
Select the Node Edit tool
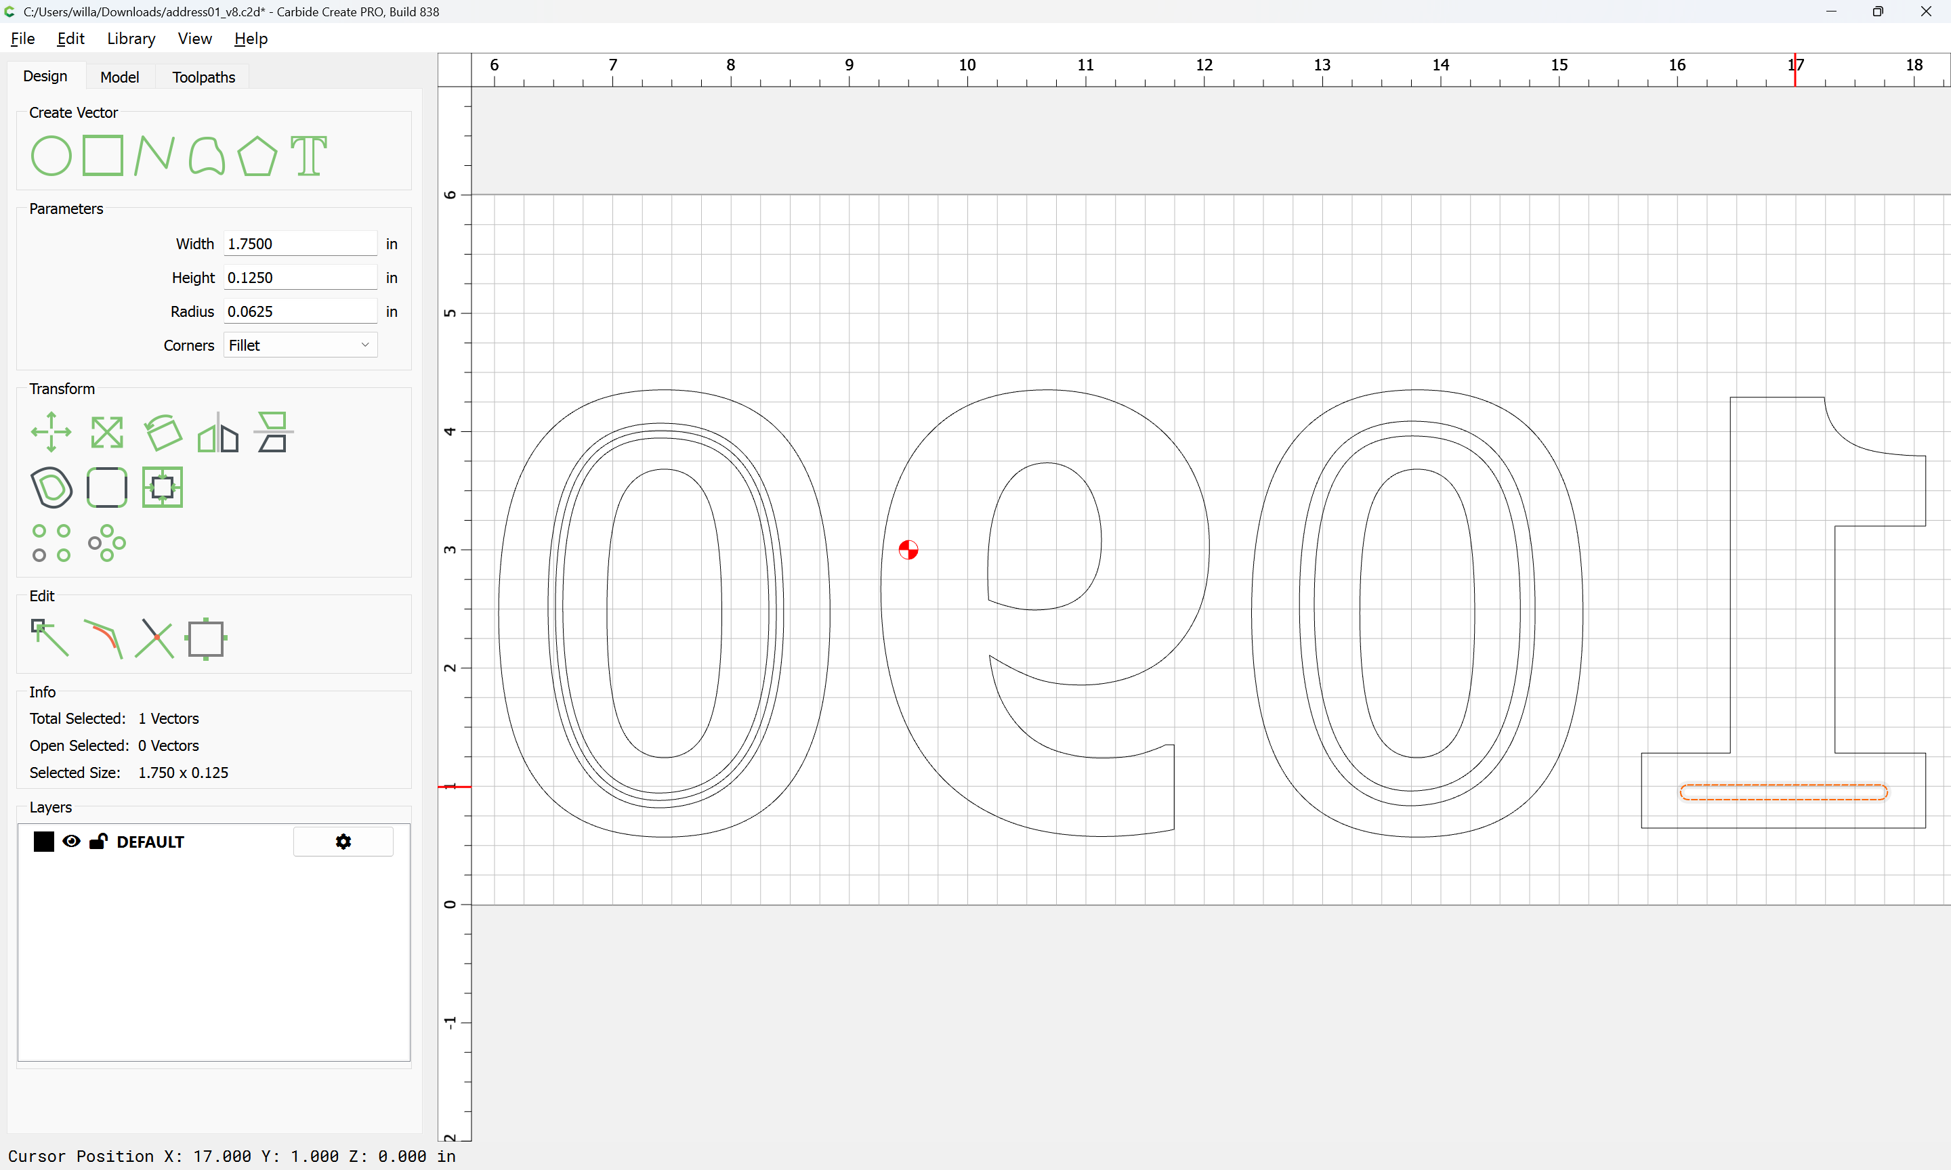[x=49, y=638]
